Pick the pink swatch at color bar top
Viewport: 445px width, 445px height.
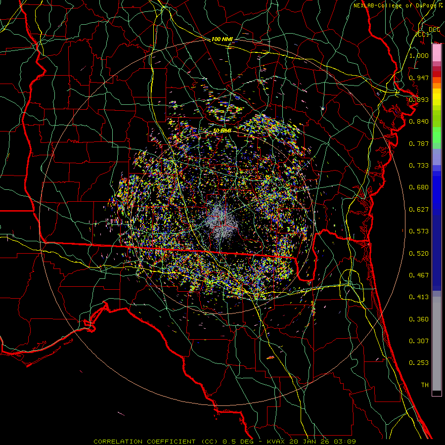437,53
